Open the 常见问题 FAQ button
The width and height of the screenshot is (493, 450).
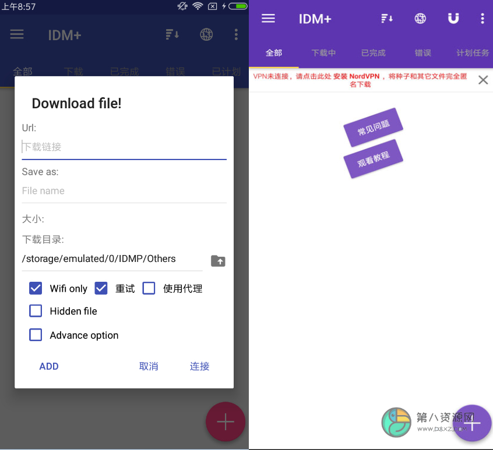373,127
